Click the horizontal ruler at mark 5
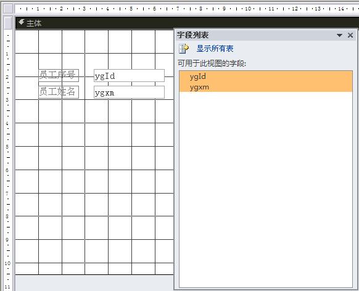 coord(131,9)
